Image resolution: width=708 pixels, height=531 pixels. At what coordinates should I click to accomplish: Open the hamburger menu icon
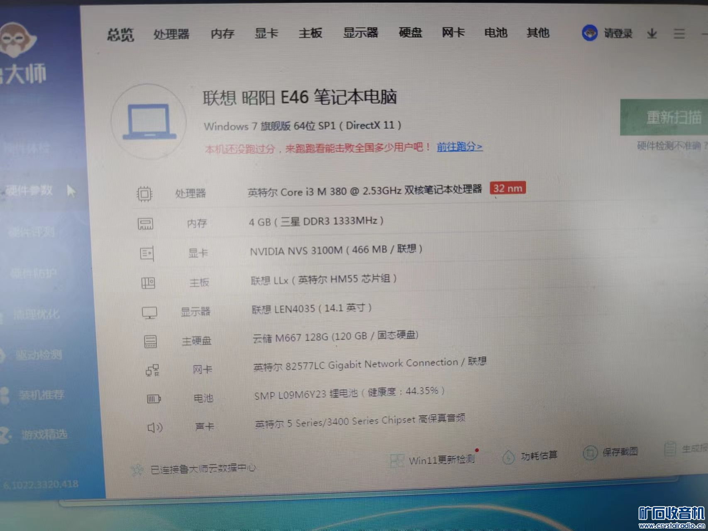click(x=679, y=34)
